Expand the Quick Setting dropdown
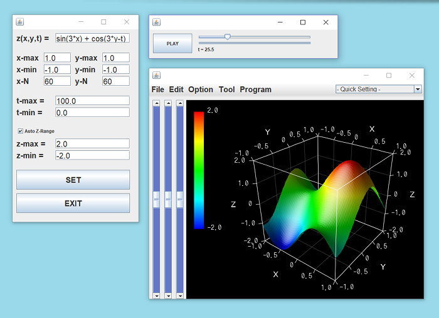 (418, 90)
